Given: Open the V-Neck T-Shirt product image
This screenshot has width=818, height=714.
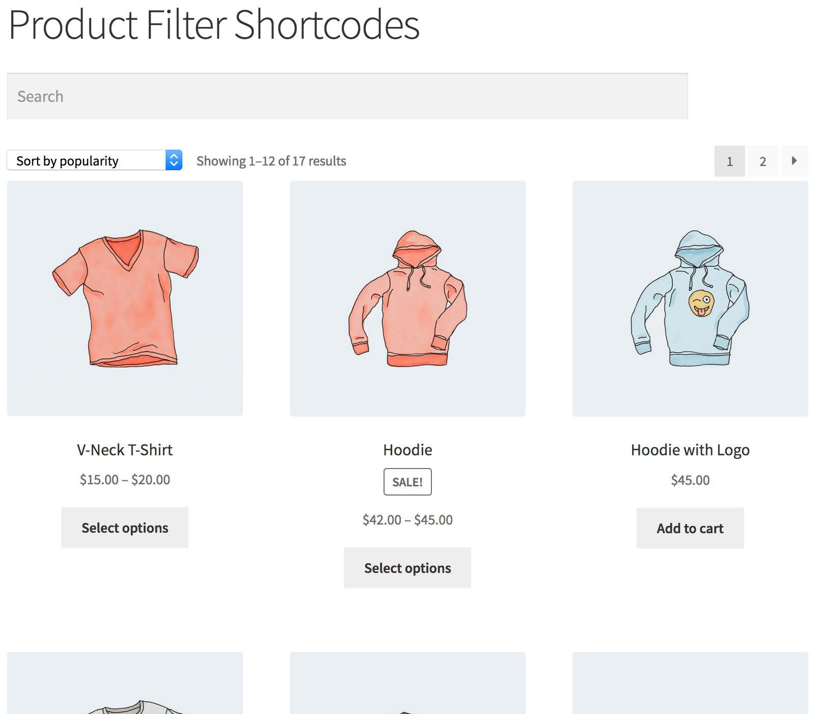Looking at the screenshot, I should pyautogui.click(x=124, y=298).
